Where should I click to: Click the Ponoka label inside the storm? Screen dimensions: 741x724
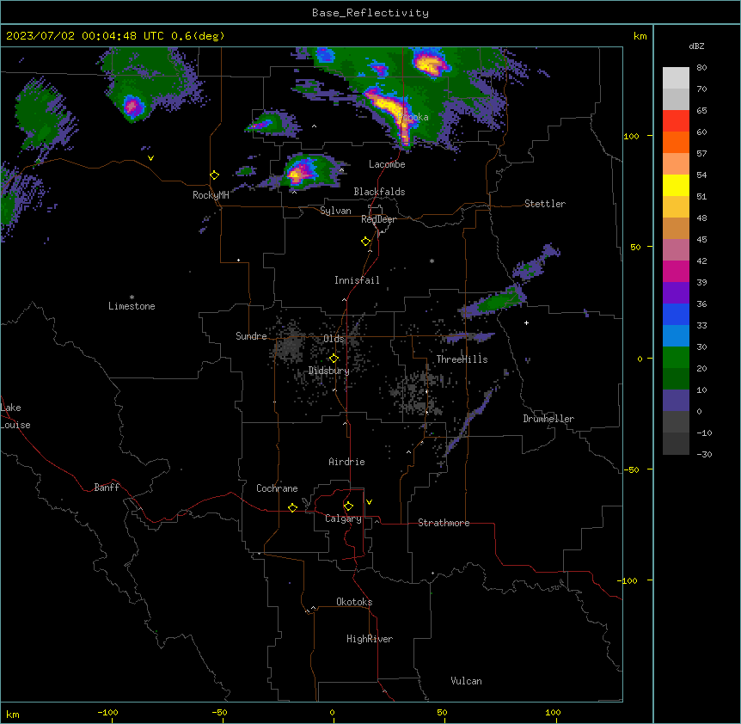click(413, 117)
